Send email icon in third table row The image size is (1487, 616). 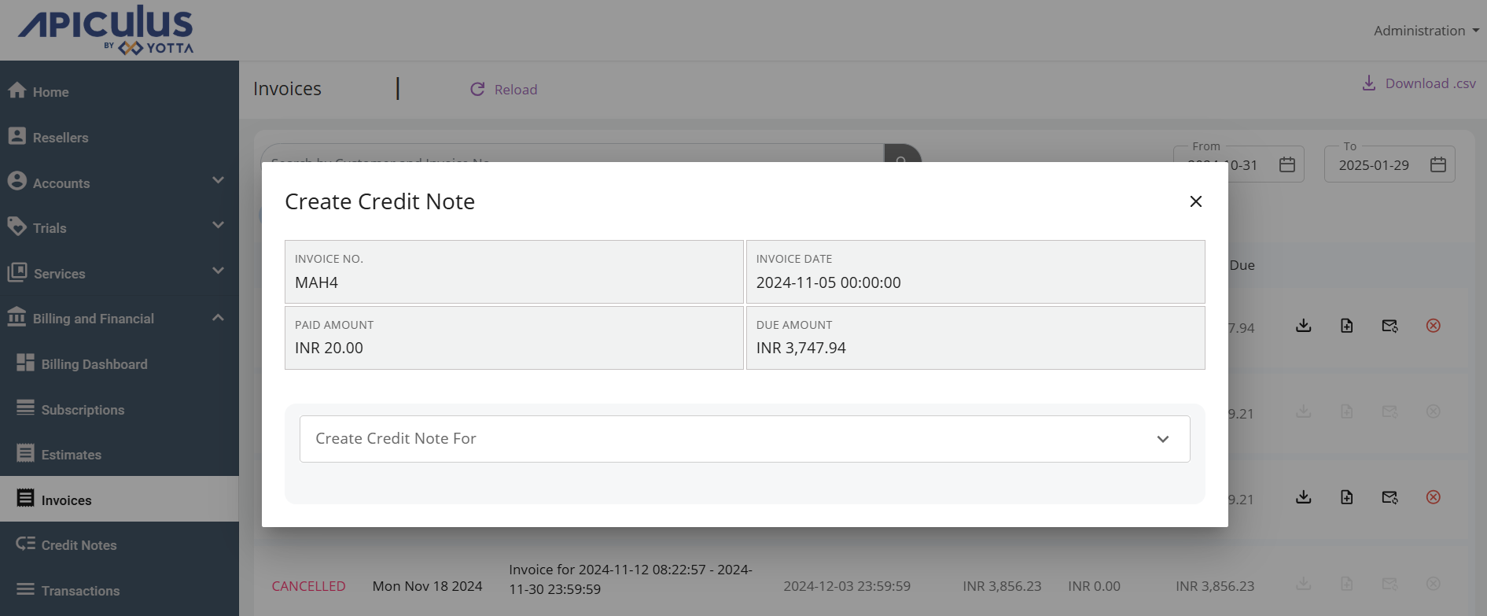coord(1390,497)
